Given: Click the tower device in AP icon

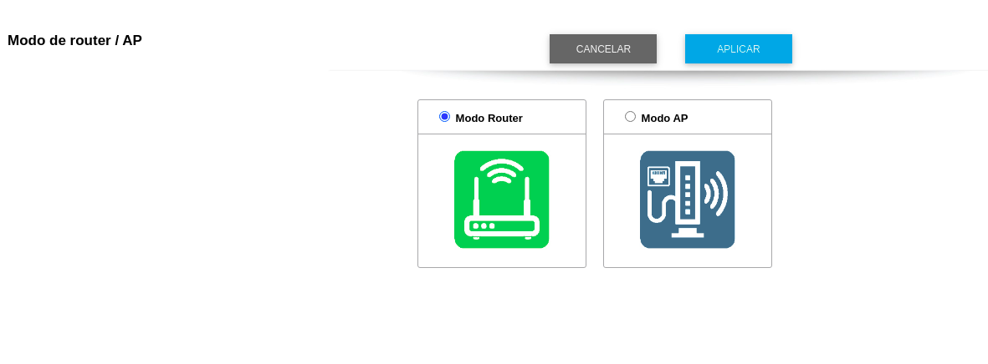Looking at the screenshot, I should pos(688,194).
